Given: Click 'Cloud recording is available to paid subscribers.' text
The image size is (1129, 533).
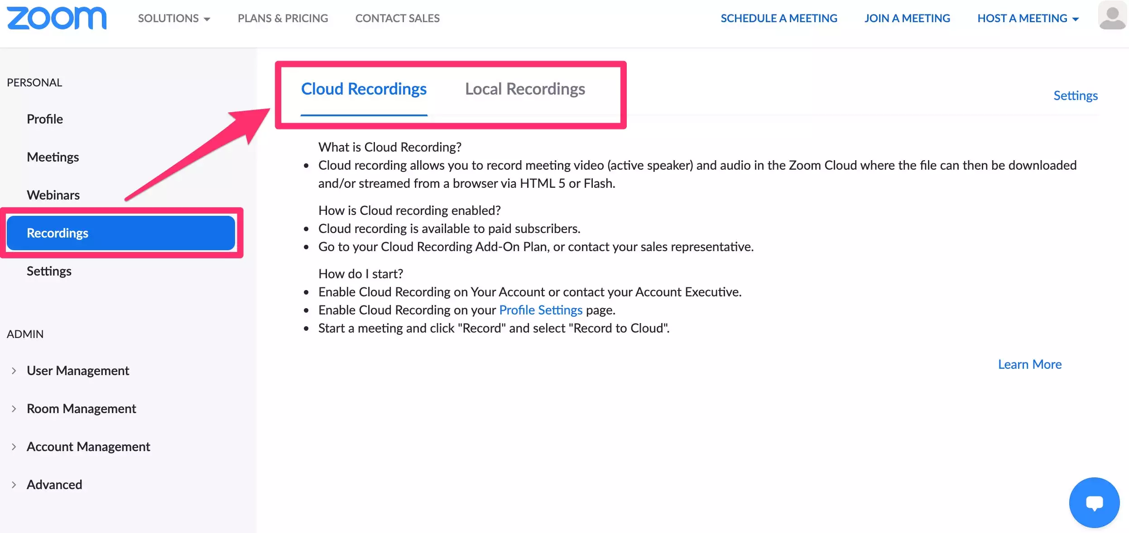Looking at the screenshot, I should point(449,228).
